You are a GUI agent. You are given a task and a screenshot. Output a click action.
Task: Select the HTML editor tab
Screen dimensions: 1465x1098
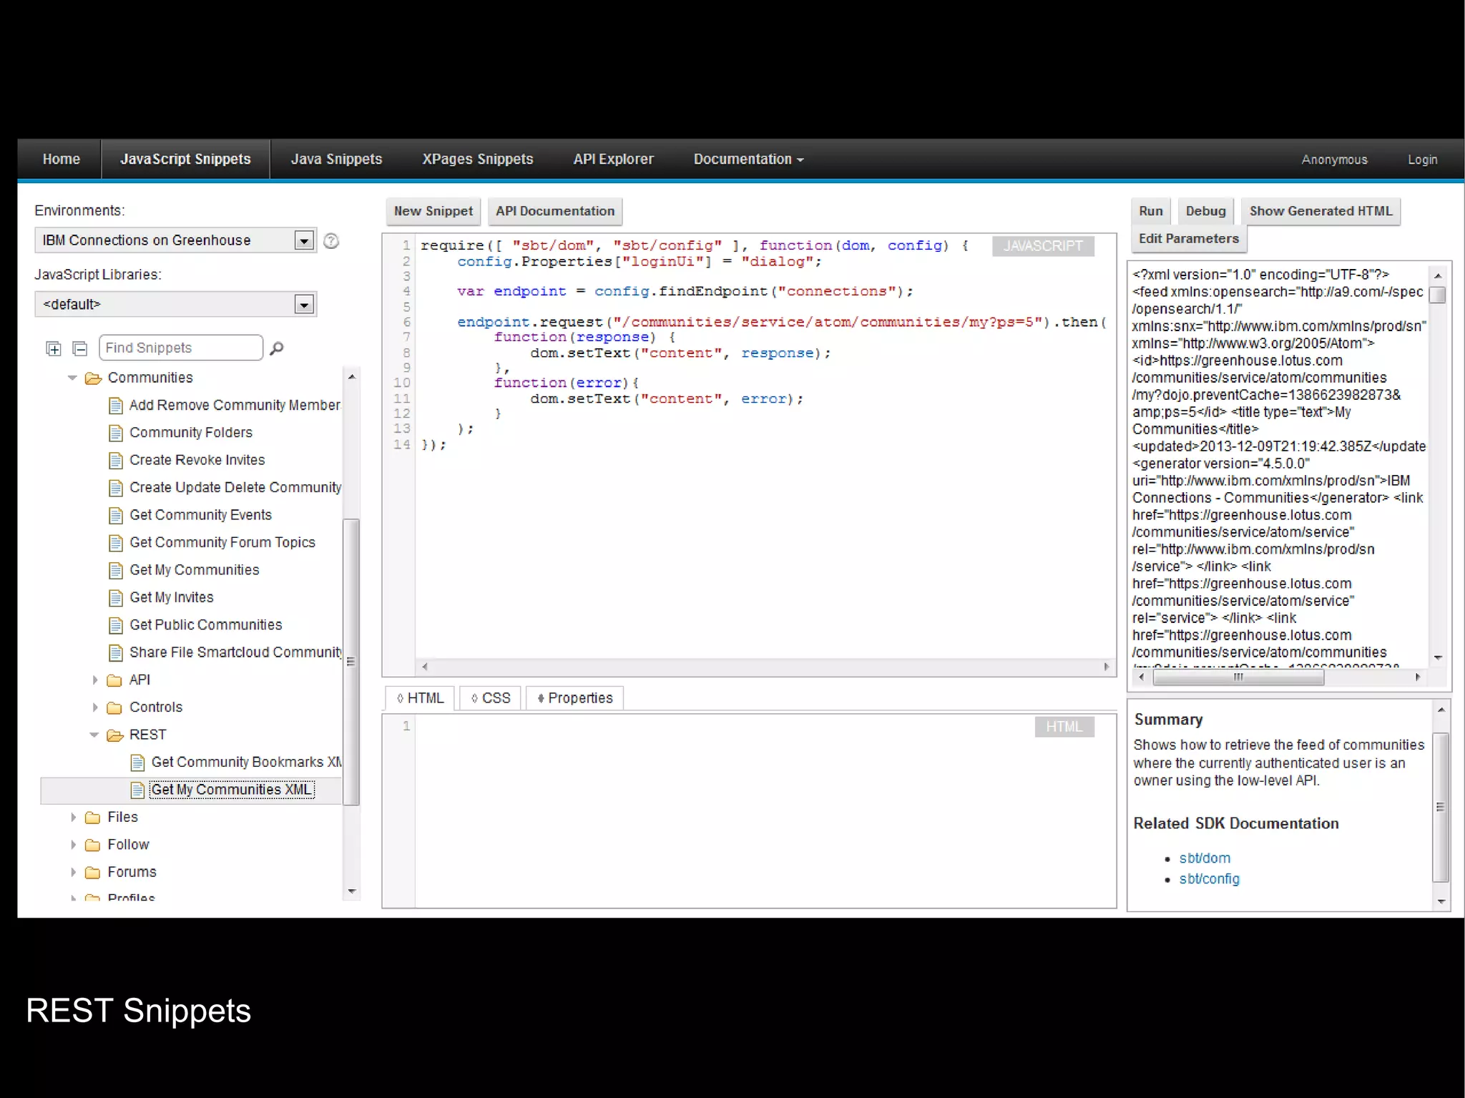(x=420, y=698)
